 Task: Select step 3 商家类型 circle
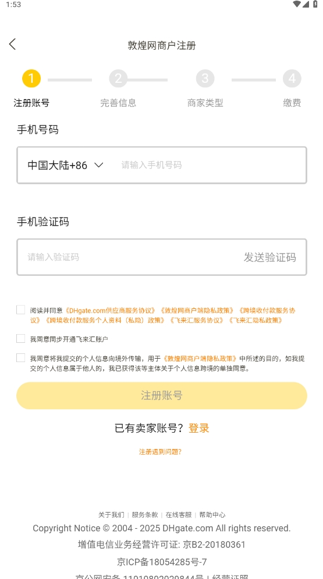pos(205,79)
